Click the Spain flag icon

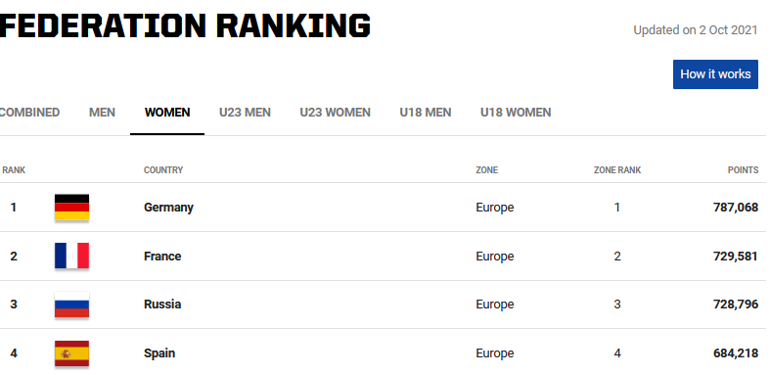(x=71, y=353)
